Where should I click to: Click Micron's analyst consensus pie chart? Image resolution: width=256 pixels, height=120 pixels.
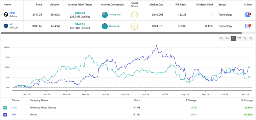(104, 26)
